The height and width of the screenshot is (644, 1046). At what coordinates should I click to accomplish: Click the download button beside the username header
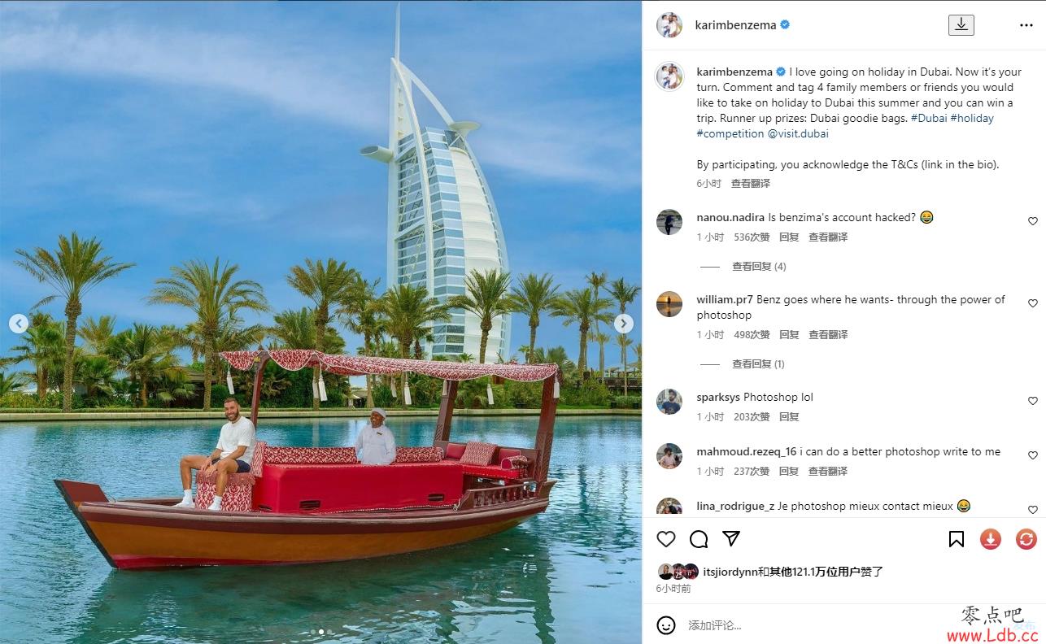pos(961,25)
